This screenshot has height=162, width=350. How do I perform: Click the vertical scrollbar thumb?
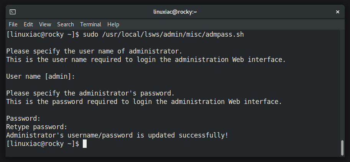point(342,147)
